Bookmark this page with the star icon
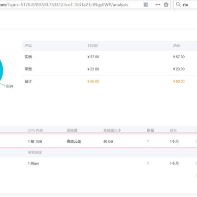 pyautogui.click(x=166, y=4)
